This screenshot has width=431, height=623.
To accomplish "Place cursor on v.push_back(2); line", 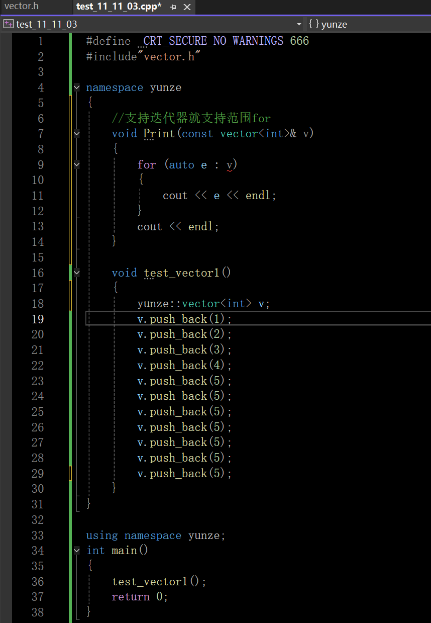I will tap(184, 334).
